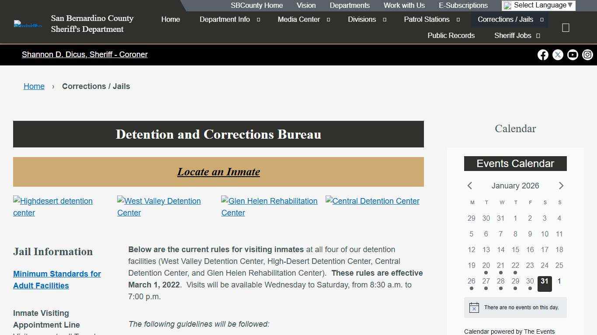Select the Departments menu item
Viewport: 597px width, 335px height.
coord(349,5)
